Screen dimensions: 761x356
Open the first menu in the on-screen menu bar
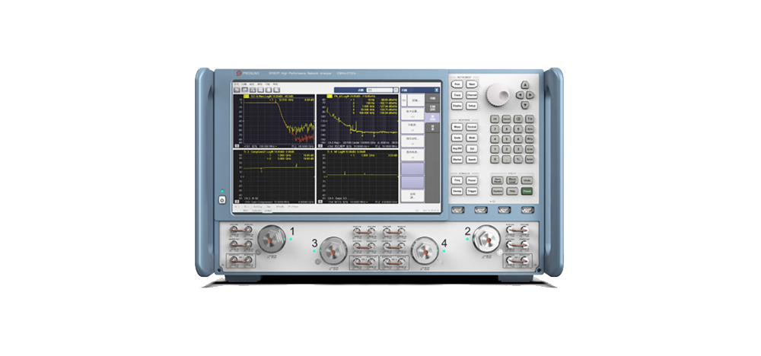(x=236, y=83)
